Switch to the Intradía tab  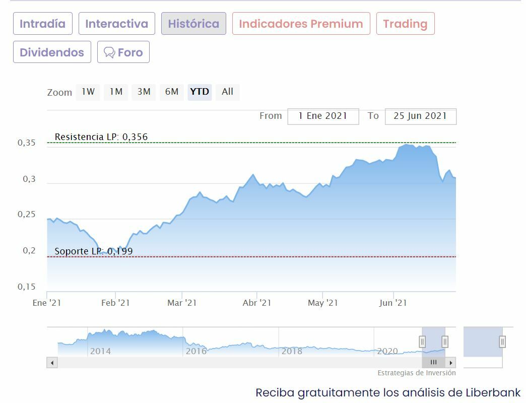click(x=43, y=24)
